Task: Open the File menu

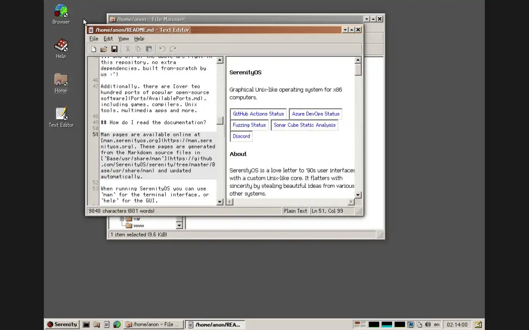Action: [x=94, y=39]
